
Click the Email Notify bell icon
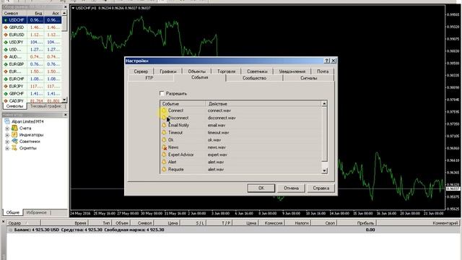[164, 125]
